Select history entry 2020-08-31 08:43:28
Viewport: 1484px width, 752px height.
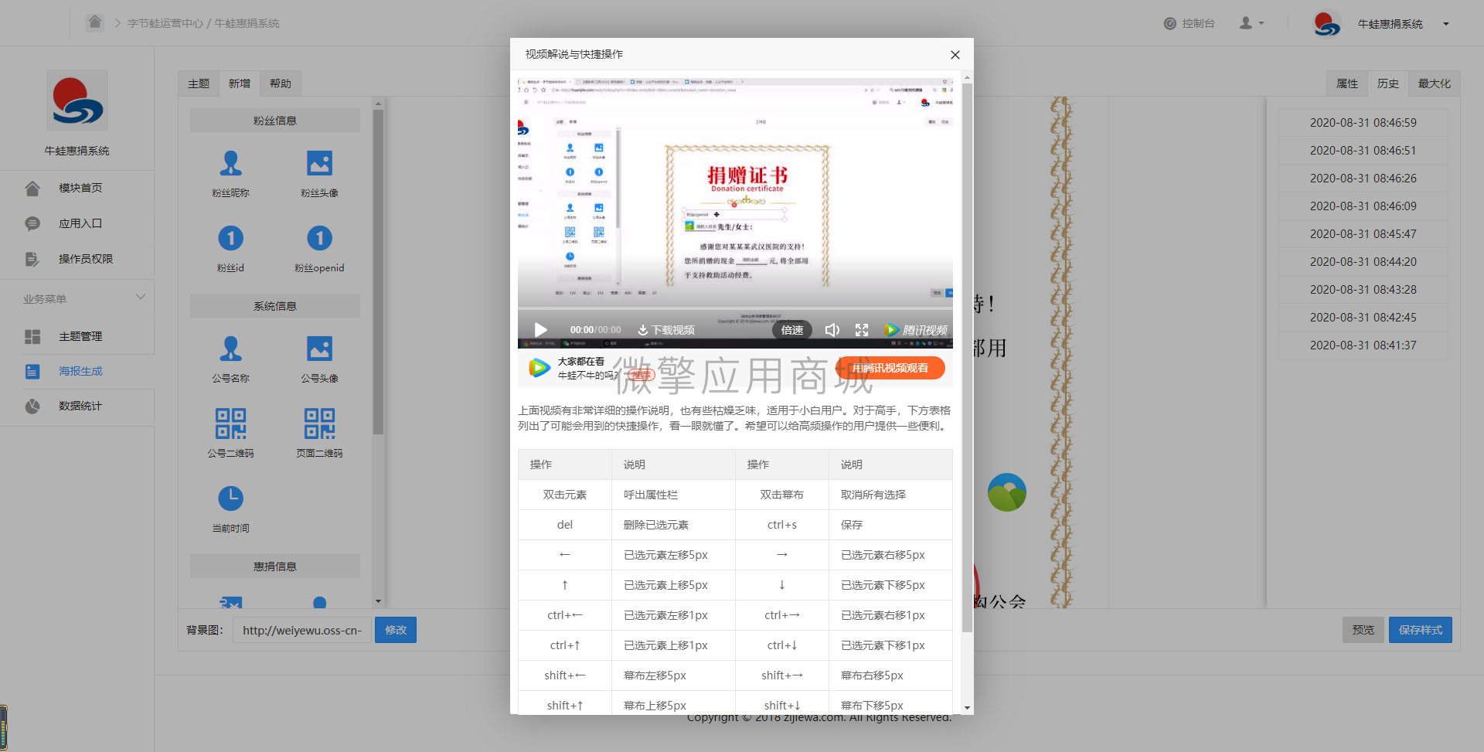click(x=1363, y=289)
